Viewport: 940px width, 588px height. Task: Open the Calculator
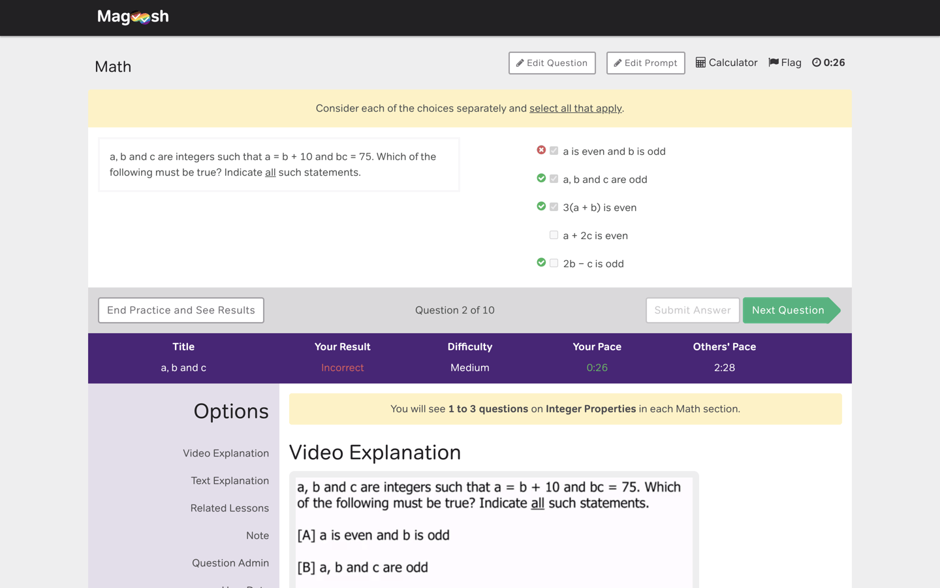pos(726,62)
